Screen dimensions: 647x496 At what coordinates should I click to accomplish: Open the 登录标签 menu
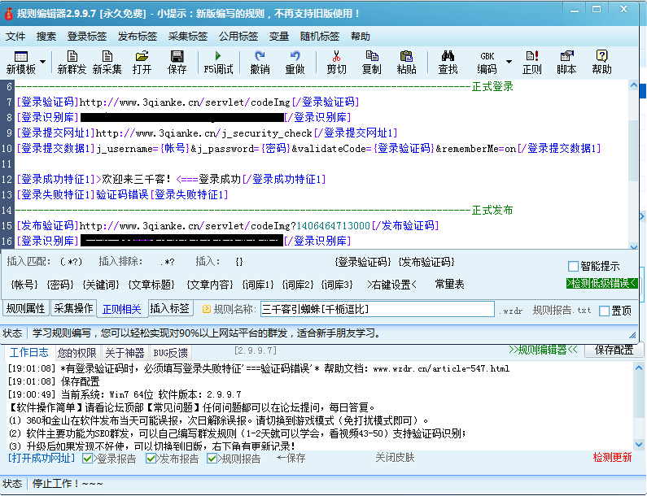coord(86,37)
